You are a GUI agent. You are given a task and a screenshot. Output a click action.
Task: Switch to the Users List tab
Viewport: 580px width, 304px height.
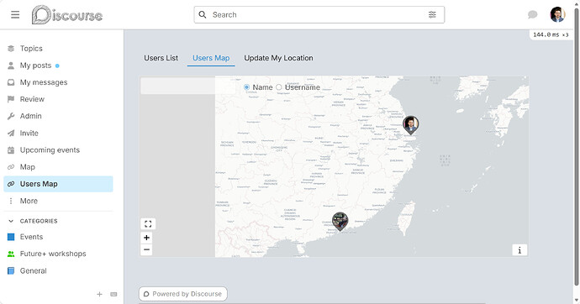click(161, 58)
